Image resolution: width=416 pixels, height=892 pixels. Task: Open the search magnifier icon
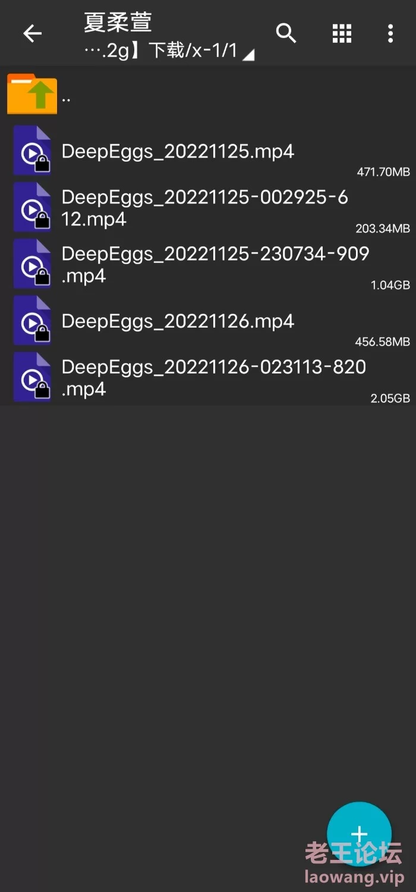tap(286, 33)
